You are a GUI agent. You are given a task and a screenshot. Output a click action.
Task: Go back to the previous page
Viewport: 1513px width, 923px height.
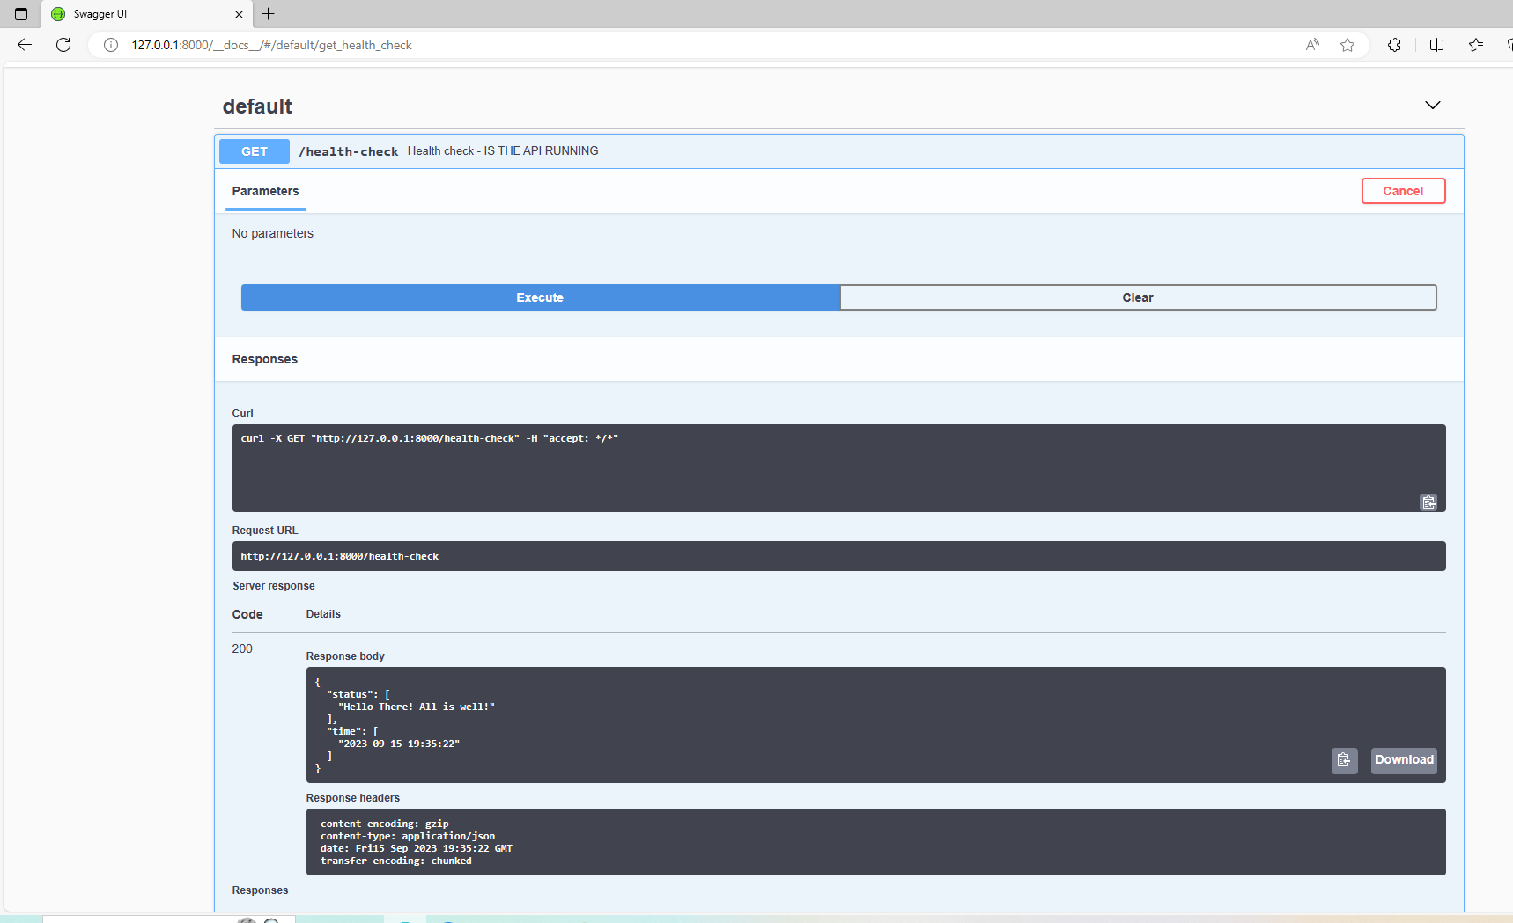click(25, 45)
